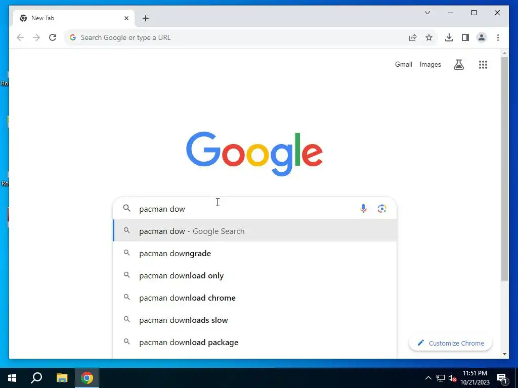518x388 pixels.
Task: Toggle the Chrome side panel
Action: tap(465, 37)
